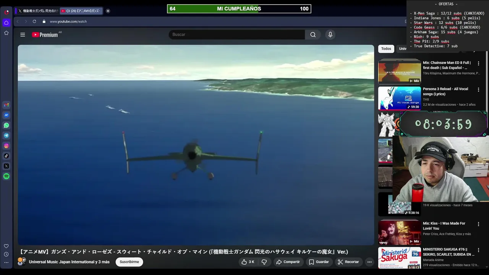Click the YouTube search magnifier button
This screenshot has height=275, width=489.
point(313,35)
